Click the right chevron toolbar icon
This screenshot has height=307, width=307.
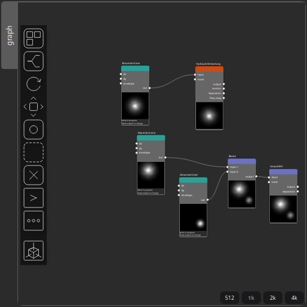coord(34,198)
